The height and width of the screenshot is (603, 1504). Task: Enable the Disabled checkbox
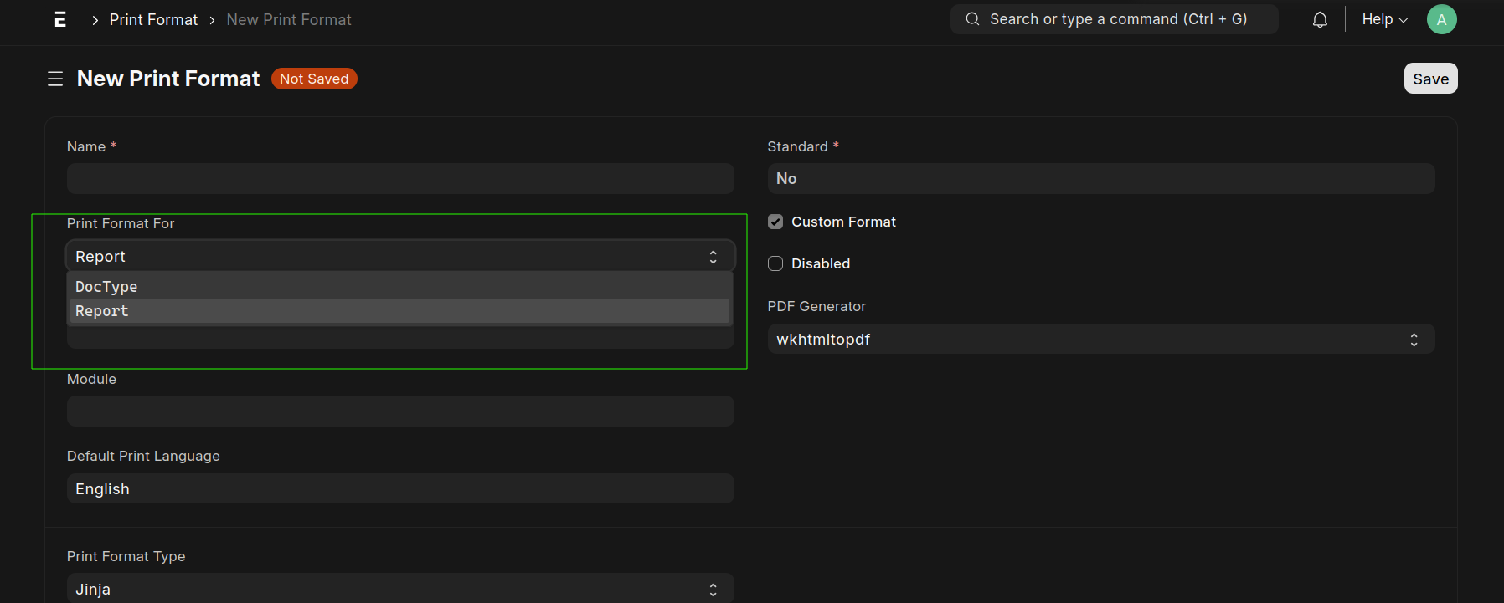point(775,263)
